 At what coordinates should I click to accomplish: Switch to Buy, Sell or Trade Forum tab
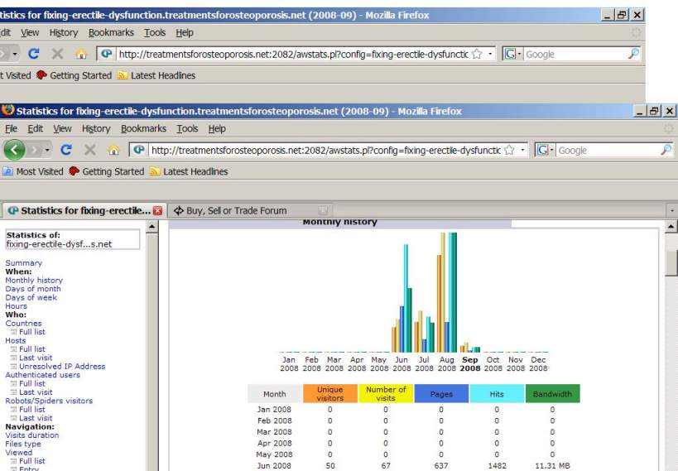pos(236,211)
